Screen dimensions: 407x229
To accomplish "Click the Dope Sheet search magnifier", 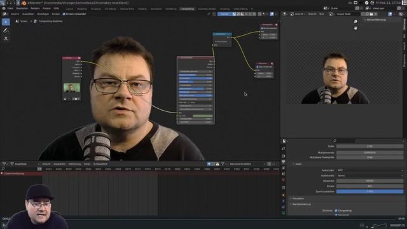I will tap(3, 169).
